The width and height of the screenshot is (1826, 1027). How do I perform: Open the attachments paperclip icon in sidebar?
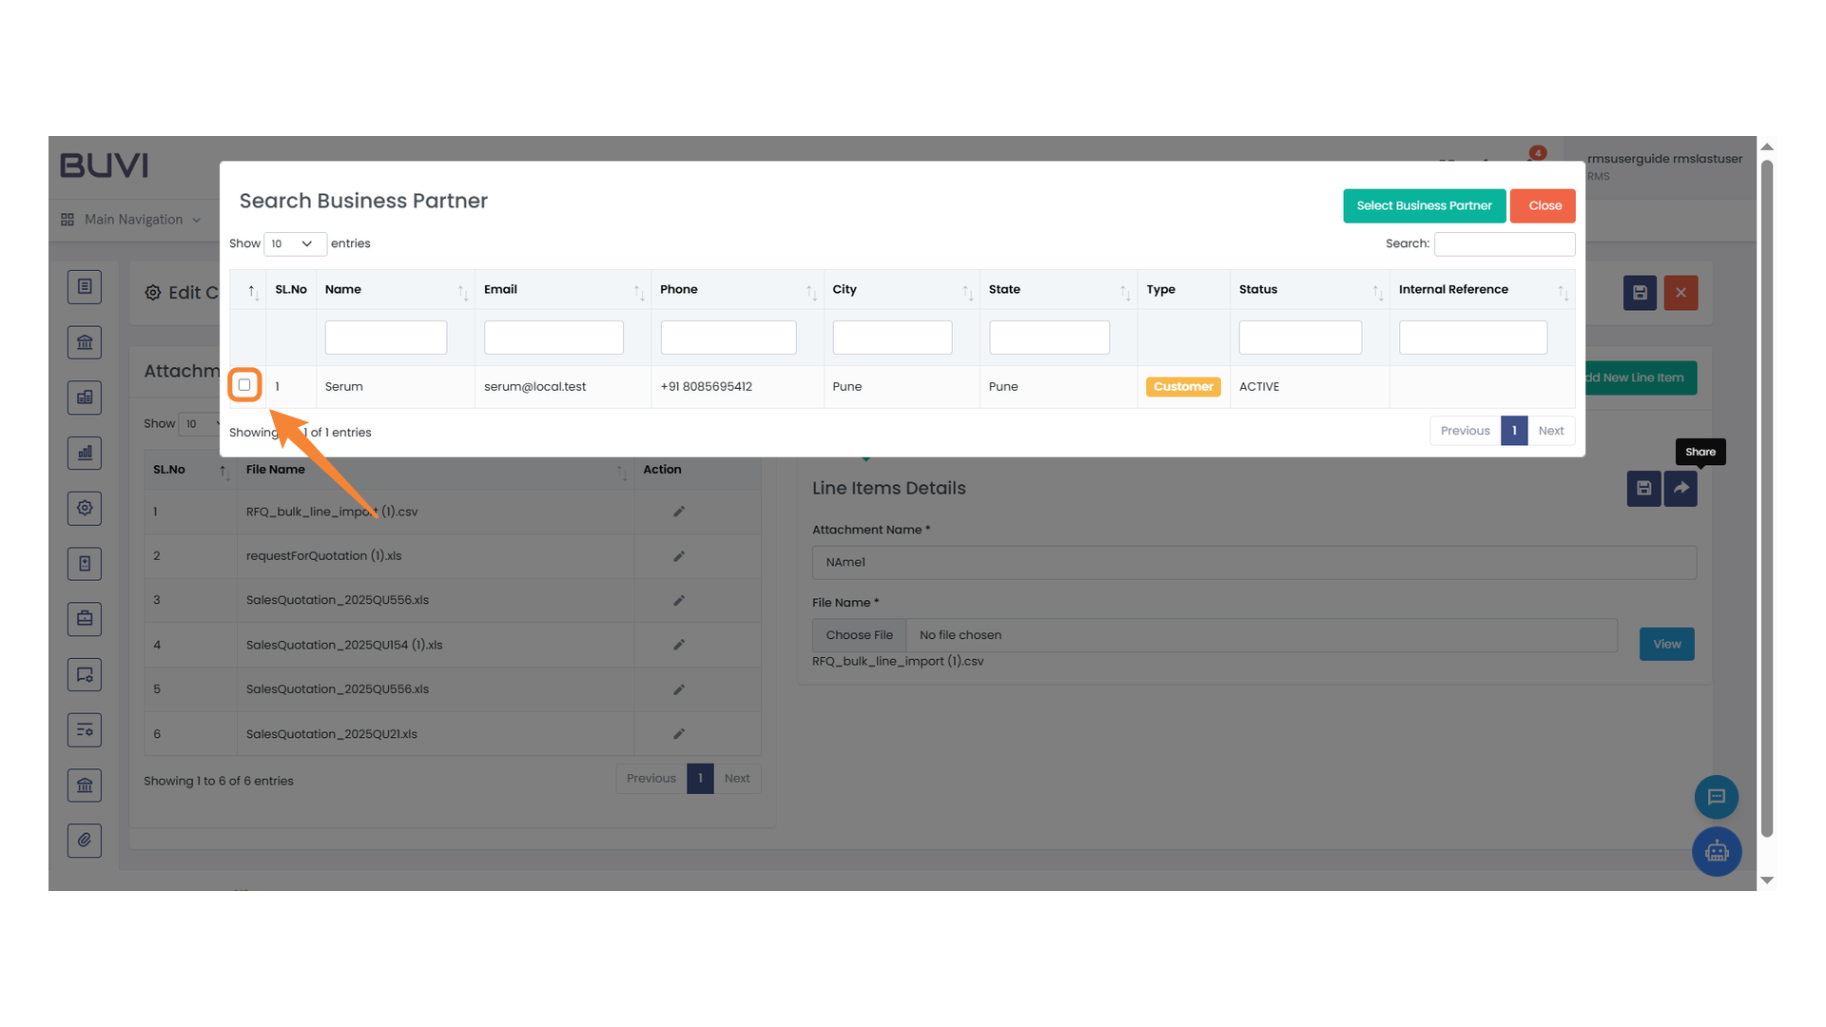click(85, 841)
